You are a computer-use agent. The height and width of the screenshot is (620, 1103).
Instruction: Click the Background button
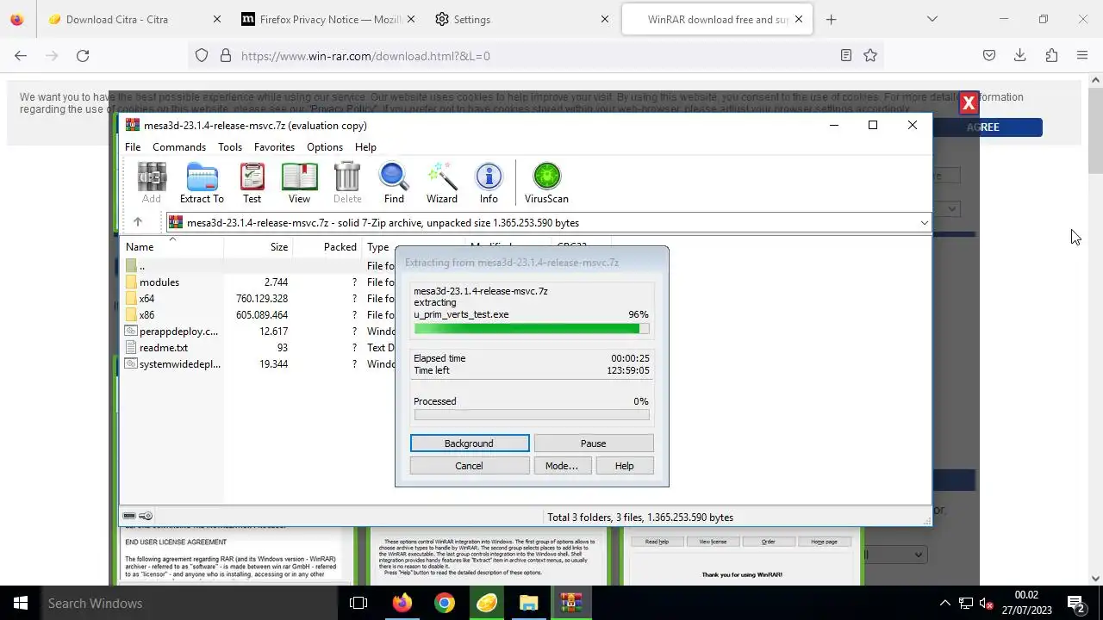(x=470, y=443)
